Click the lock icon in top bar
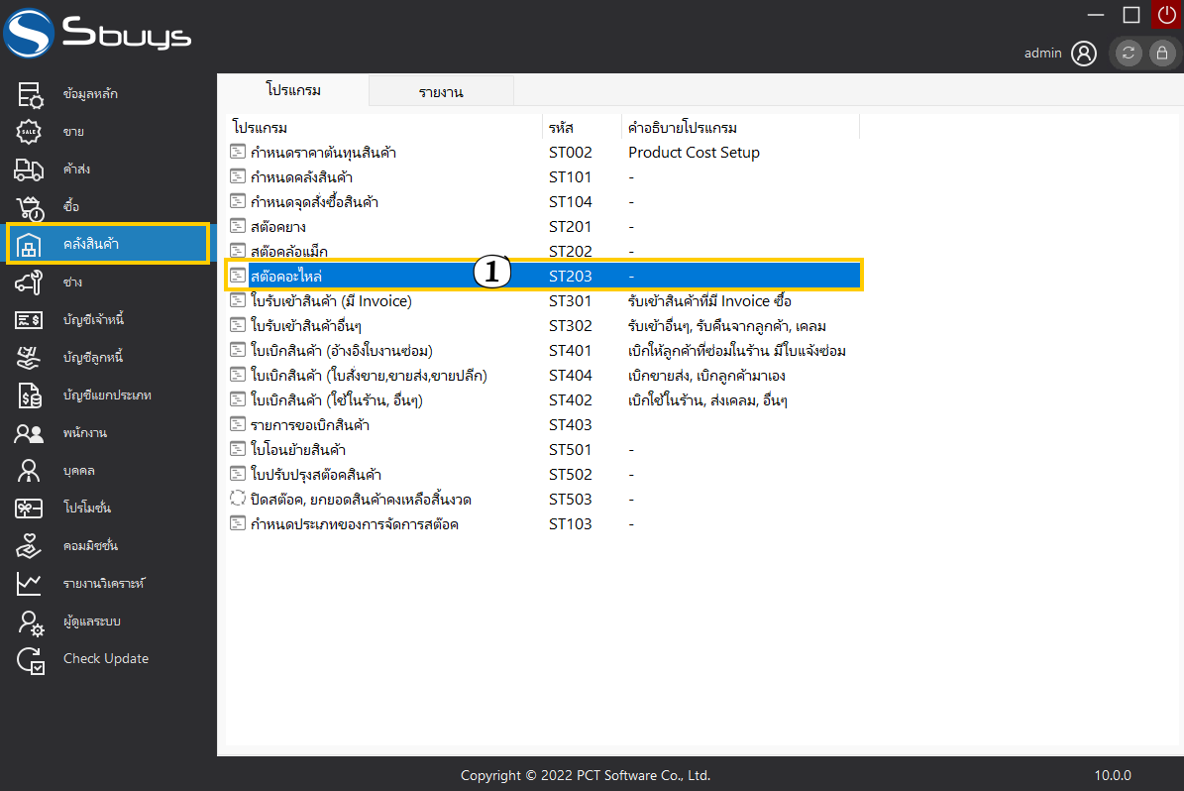 (1161, 54)
